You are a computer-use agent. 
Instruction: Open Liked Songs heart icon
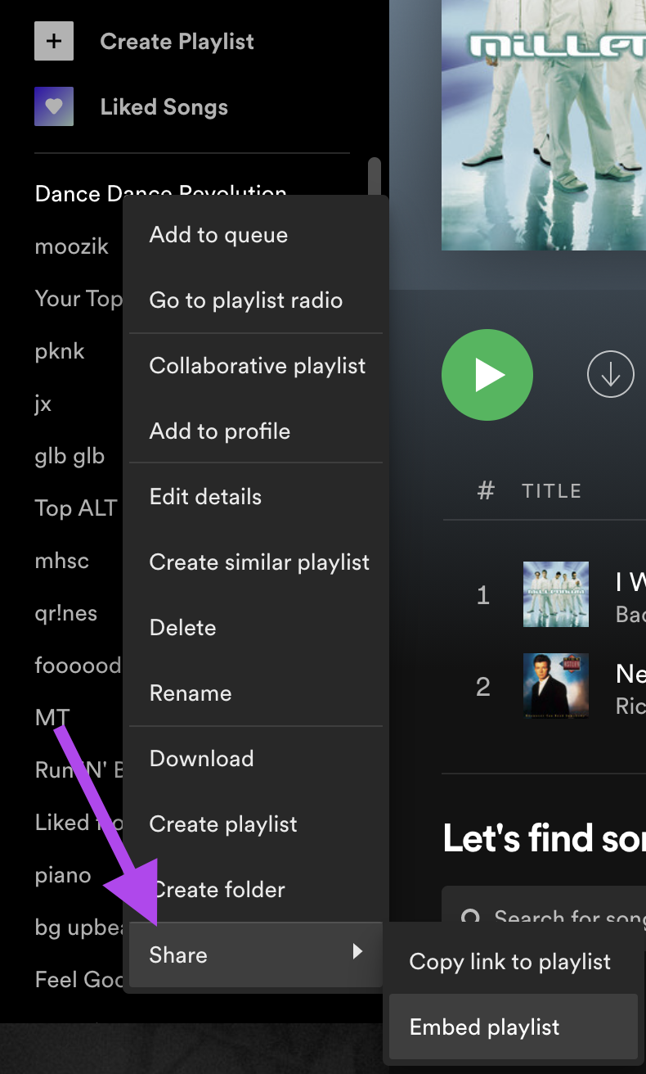54,106
